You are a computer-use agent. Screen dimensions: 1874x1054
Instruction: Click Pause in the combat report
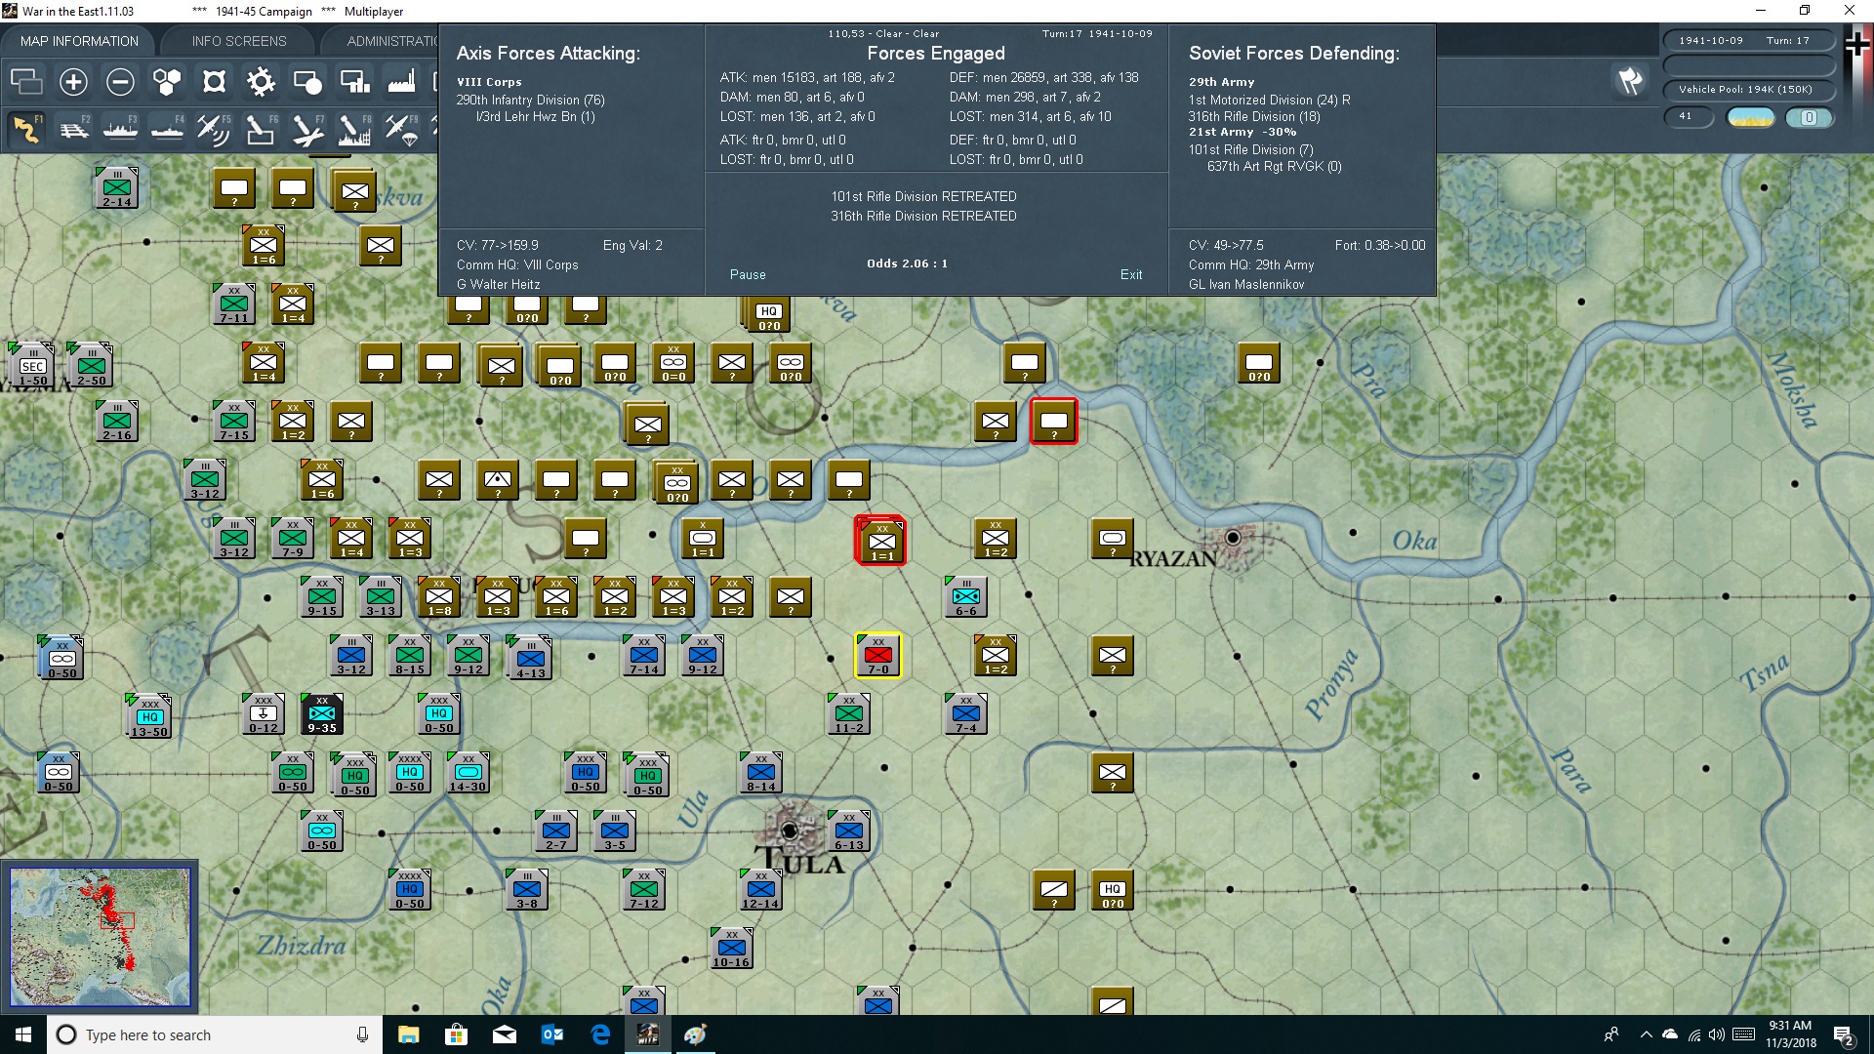click(x=748, y=275)
